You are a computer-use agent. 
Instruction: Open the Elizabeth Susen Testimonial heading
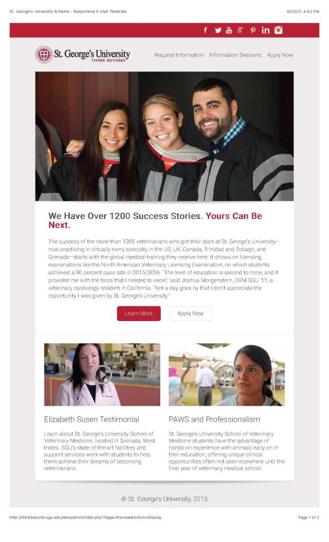[x=92, y=419]
